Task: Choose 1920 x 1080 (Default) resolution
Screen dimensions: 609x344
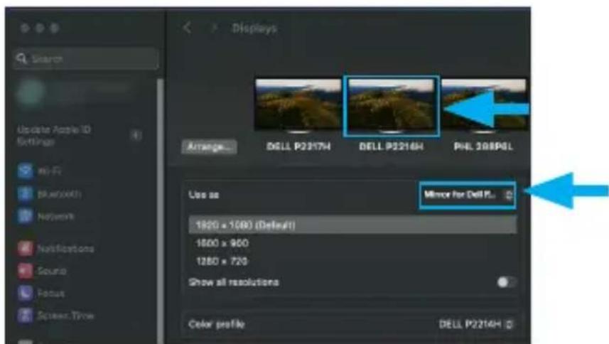Action: point(352,225)
